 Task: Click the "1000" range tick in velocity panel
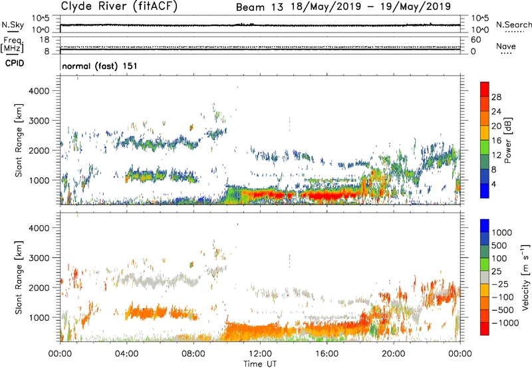point(39,318)
